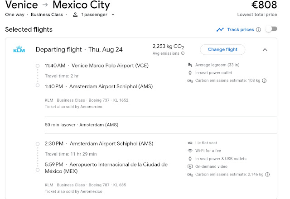Screen dimensions: 290x199
Task: Click Lie flat seat text
Action: [206, 143]
